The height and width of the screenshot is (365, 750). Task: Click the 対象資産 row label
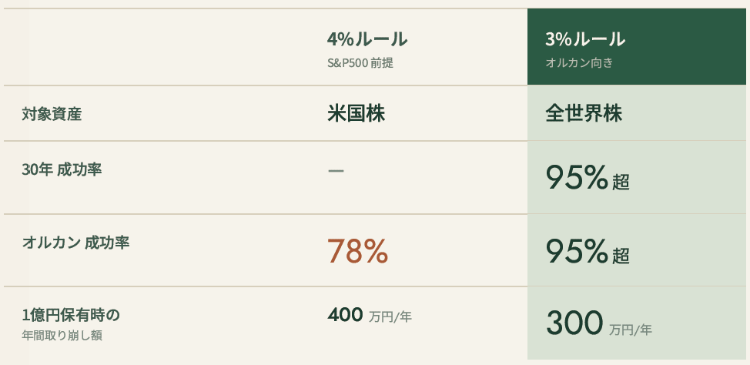[x=52, y=115]
